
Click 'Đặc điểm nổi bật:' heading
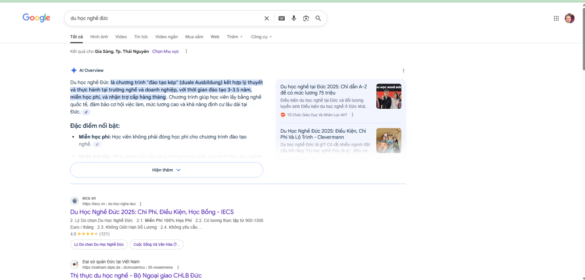(x=95, y=126)
